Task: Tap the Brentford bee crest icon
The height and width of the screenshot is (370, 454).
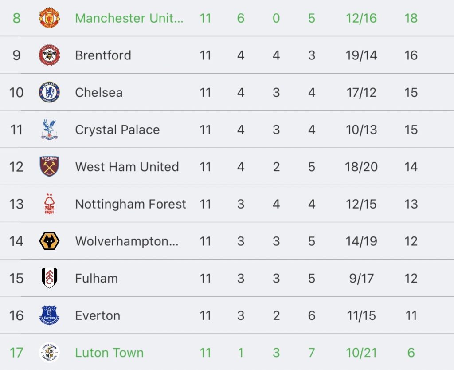Action: click(x=49, y=55)
